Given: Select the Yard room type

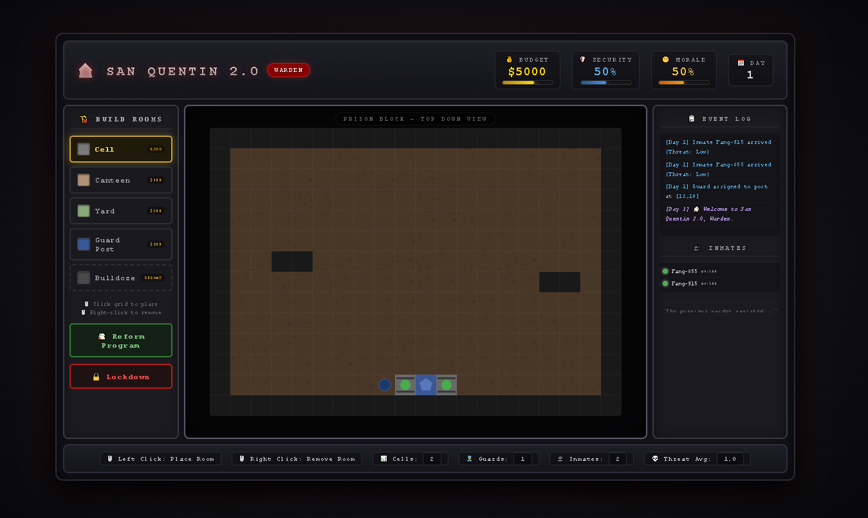Looking at the screenshot, I should [121, 211].
